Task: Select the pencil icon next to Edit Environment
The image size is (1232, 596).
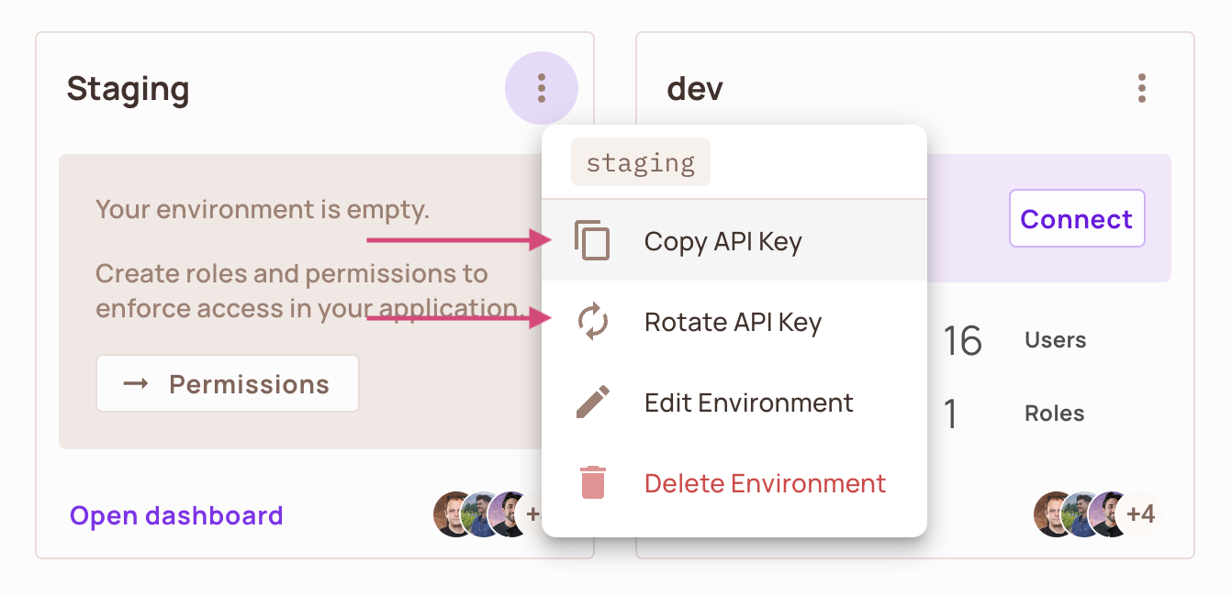Action: tap(594, 402)
